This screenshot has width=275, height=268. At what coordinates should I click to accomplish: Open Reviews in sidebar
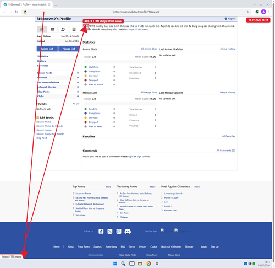pos(42,78)
